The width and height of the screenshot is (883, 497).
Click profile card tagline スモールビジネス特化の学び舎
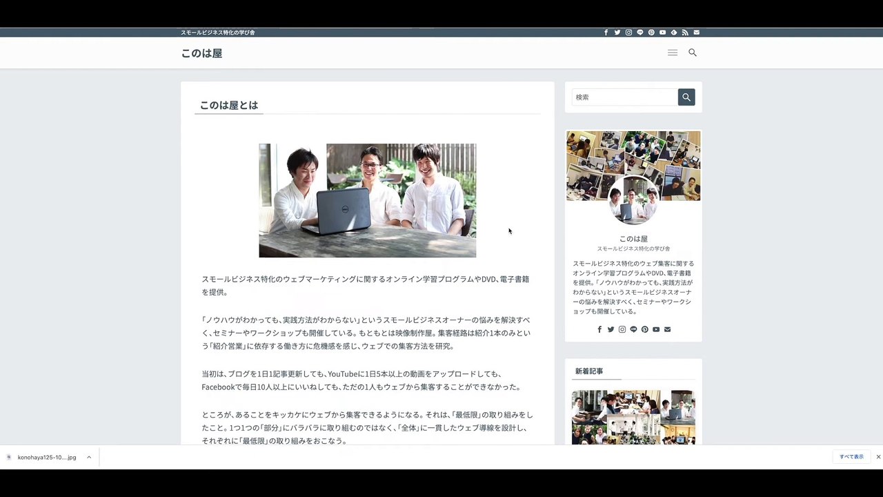click(x=633, y=248)
